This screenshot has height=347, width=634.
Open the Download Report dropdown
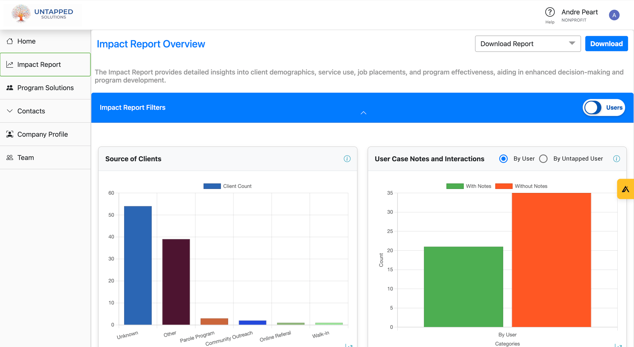tap(528, 44)
